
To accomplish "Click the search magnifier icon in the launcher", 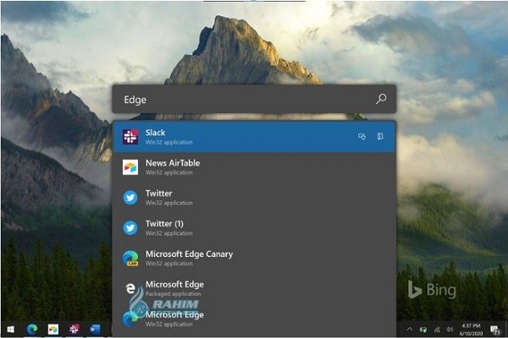I will coord(381,99).
